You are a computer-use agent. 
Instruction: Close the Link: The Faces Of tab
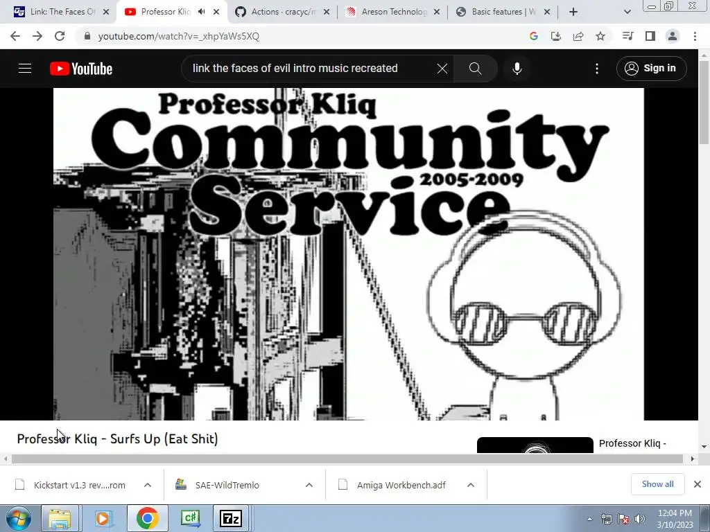106,12
